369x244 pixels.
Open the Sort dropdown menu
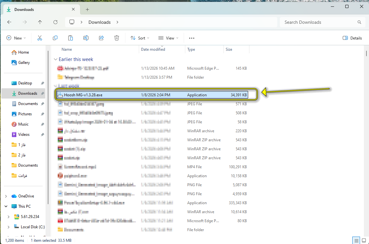click(140, 38)
